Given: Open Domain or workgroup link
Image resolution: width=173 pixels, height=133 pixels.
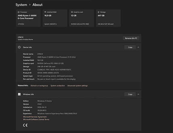Looking at the screenshot, I should point(39,86).
